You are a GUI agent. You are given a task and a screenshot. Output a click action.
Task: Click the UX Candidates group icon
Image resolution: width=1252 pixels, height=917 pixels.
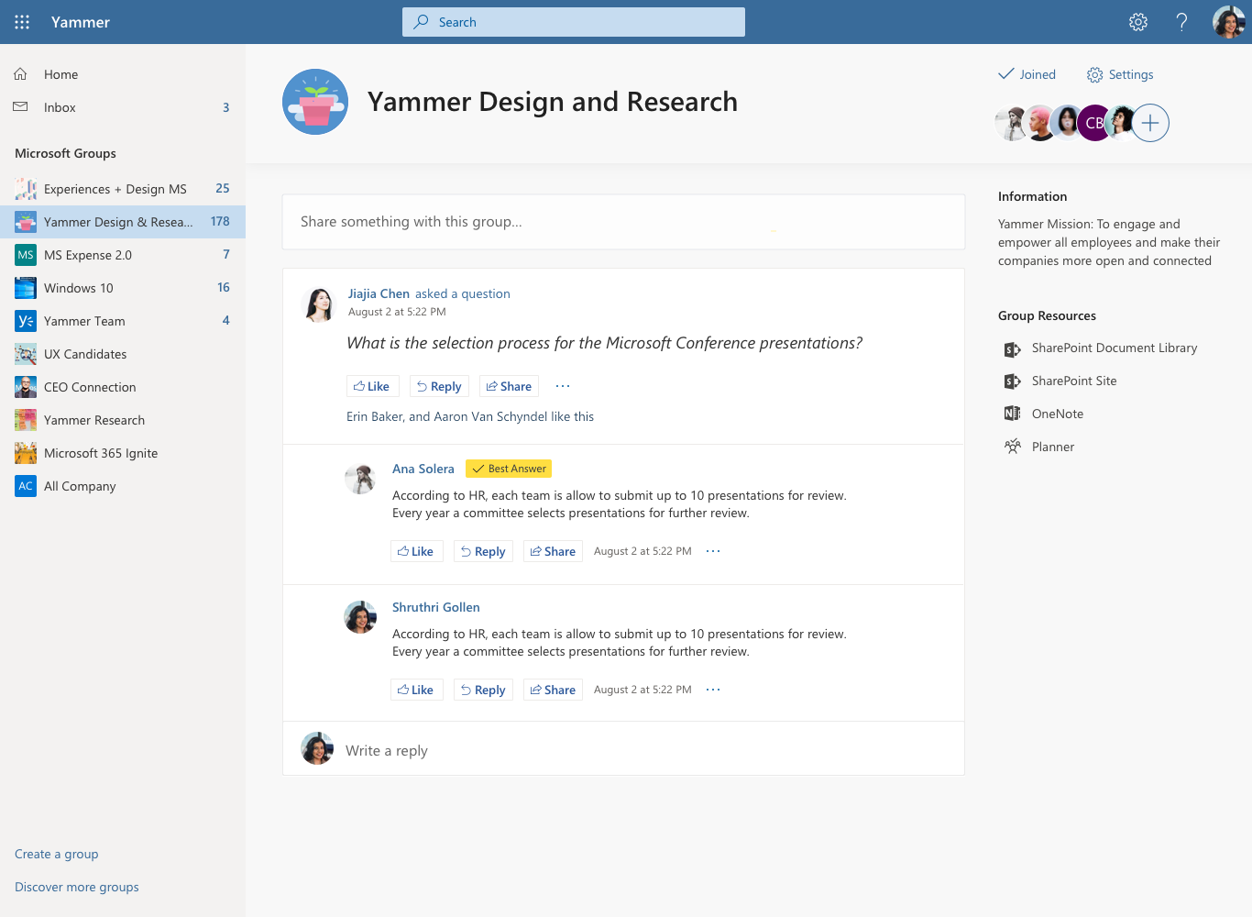(26, 354)
